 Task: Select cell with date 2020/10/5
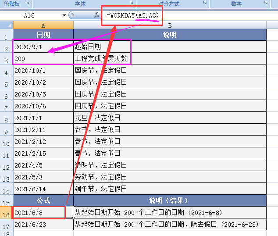[x=43, y=94]
